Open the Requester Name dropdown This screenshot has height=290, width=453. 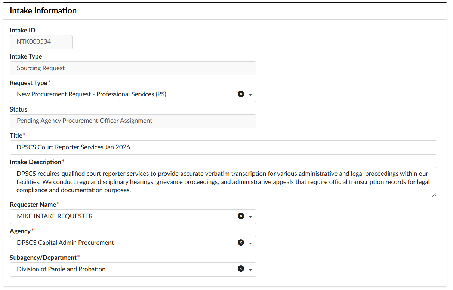click(x=250, y=216)
